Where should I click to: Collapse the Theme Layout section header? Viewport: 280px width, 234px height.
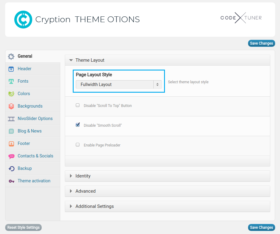point(90,60)
